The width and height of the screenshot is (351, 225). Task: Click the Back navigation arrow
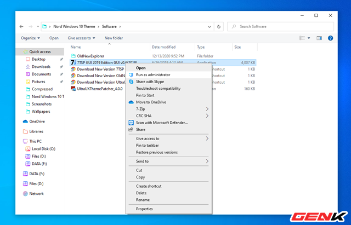[21, 27]
